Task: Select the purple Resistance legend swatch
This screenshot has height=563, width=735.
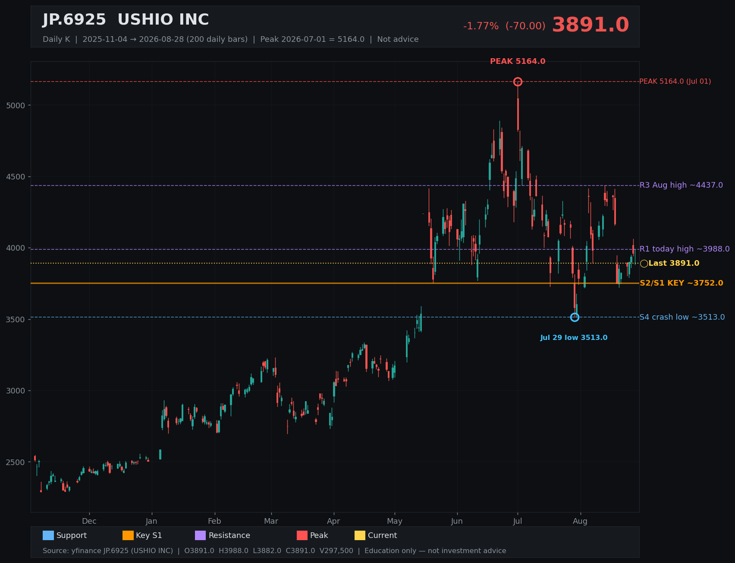Action: click(x=201, y=535)
